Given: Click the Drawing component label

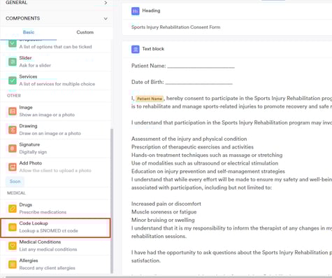Looking at the screenshot, I should (x=28, y=126).
